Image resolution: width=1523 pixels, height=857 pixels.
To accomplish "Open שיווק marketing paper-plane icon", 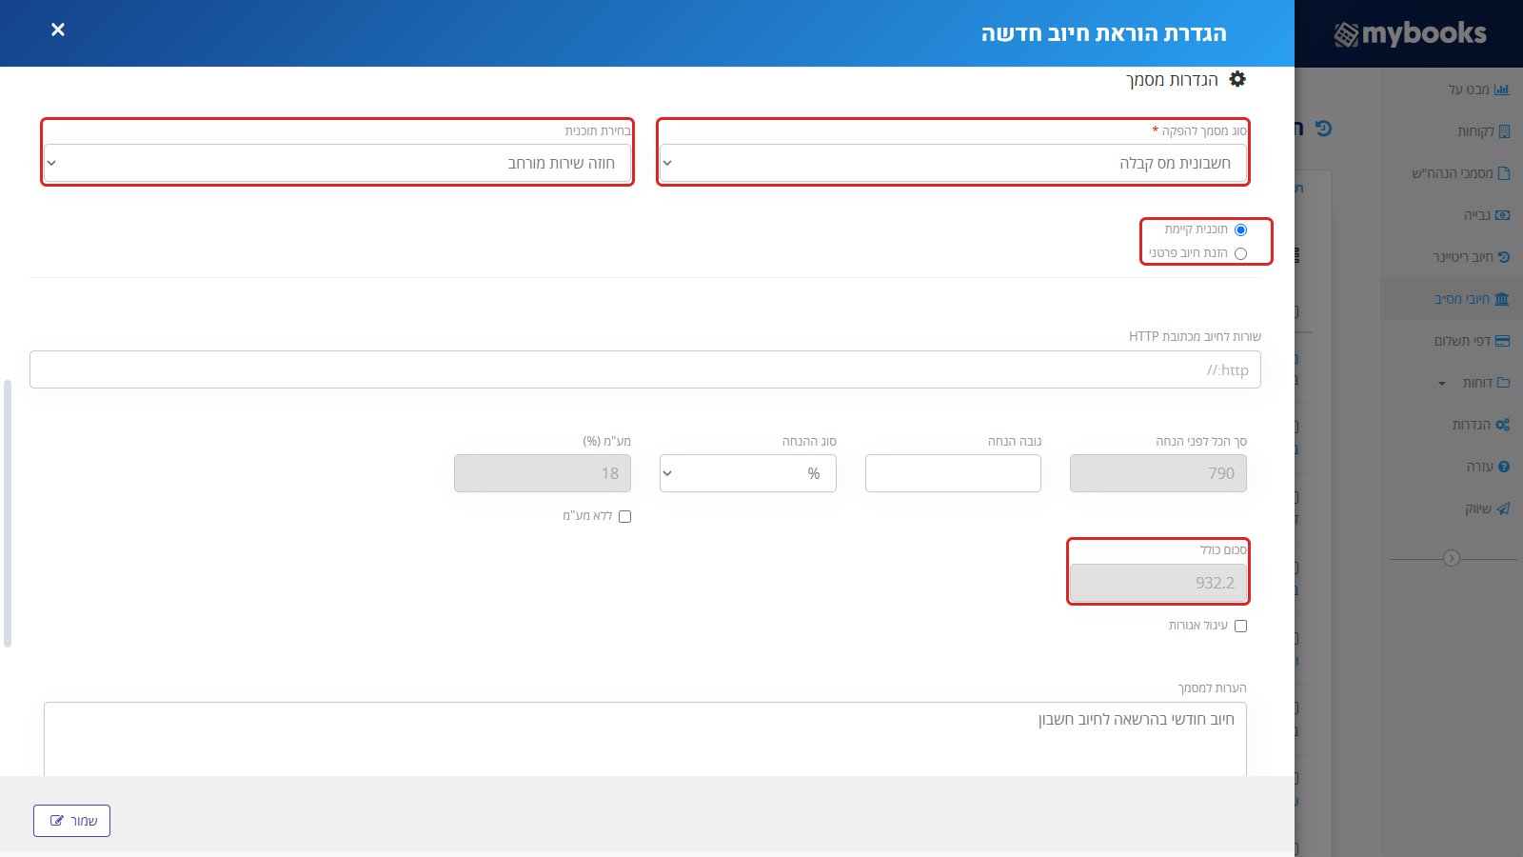I will 1503,508.
